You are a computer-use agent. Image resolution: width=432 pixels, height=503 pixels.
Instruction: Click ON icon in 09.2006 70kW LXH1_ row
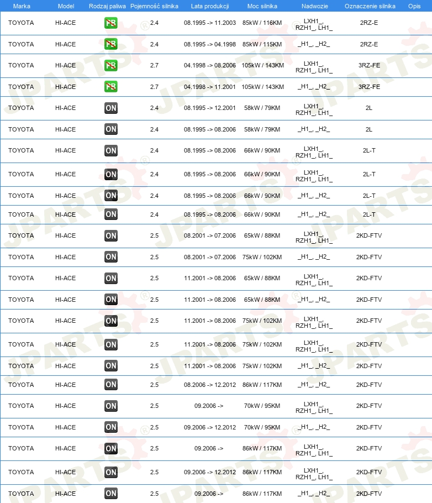pyautogui.click(x=110, y=406)
